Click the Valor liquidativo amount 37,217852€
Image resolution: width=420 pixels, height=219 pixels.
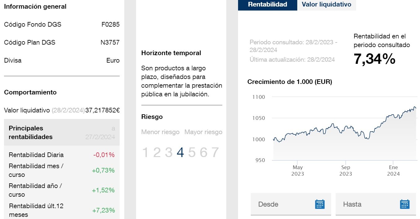coord(103,110)
